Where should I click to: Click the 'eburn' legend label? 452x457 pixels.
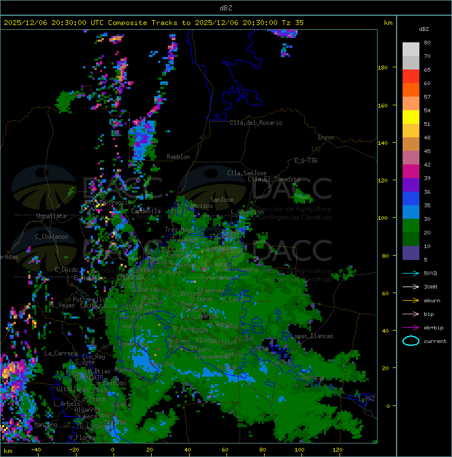tap(432, 301)
